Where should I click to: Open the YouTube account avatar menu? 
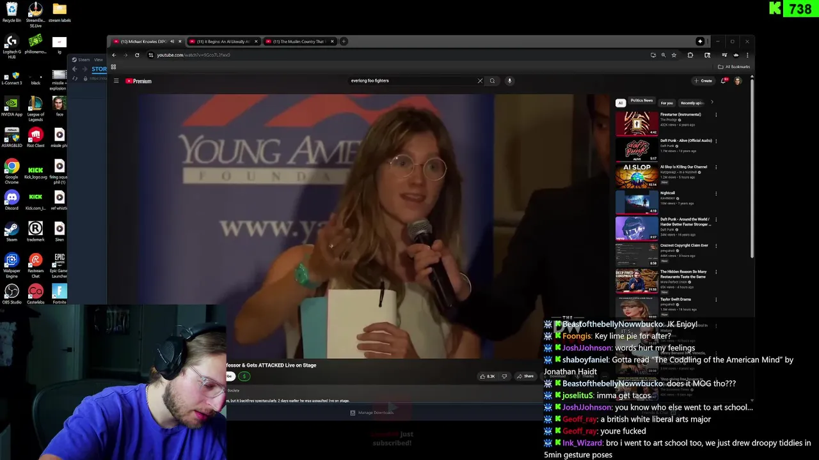pos(738,80)
